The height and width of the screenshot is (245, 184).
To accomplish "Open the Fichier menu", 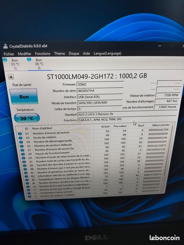I will [9, 54].
